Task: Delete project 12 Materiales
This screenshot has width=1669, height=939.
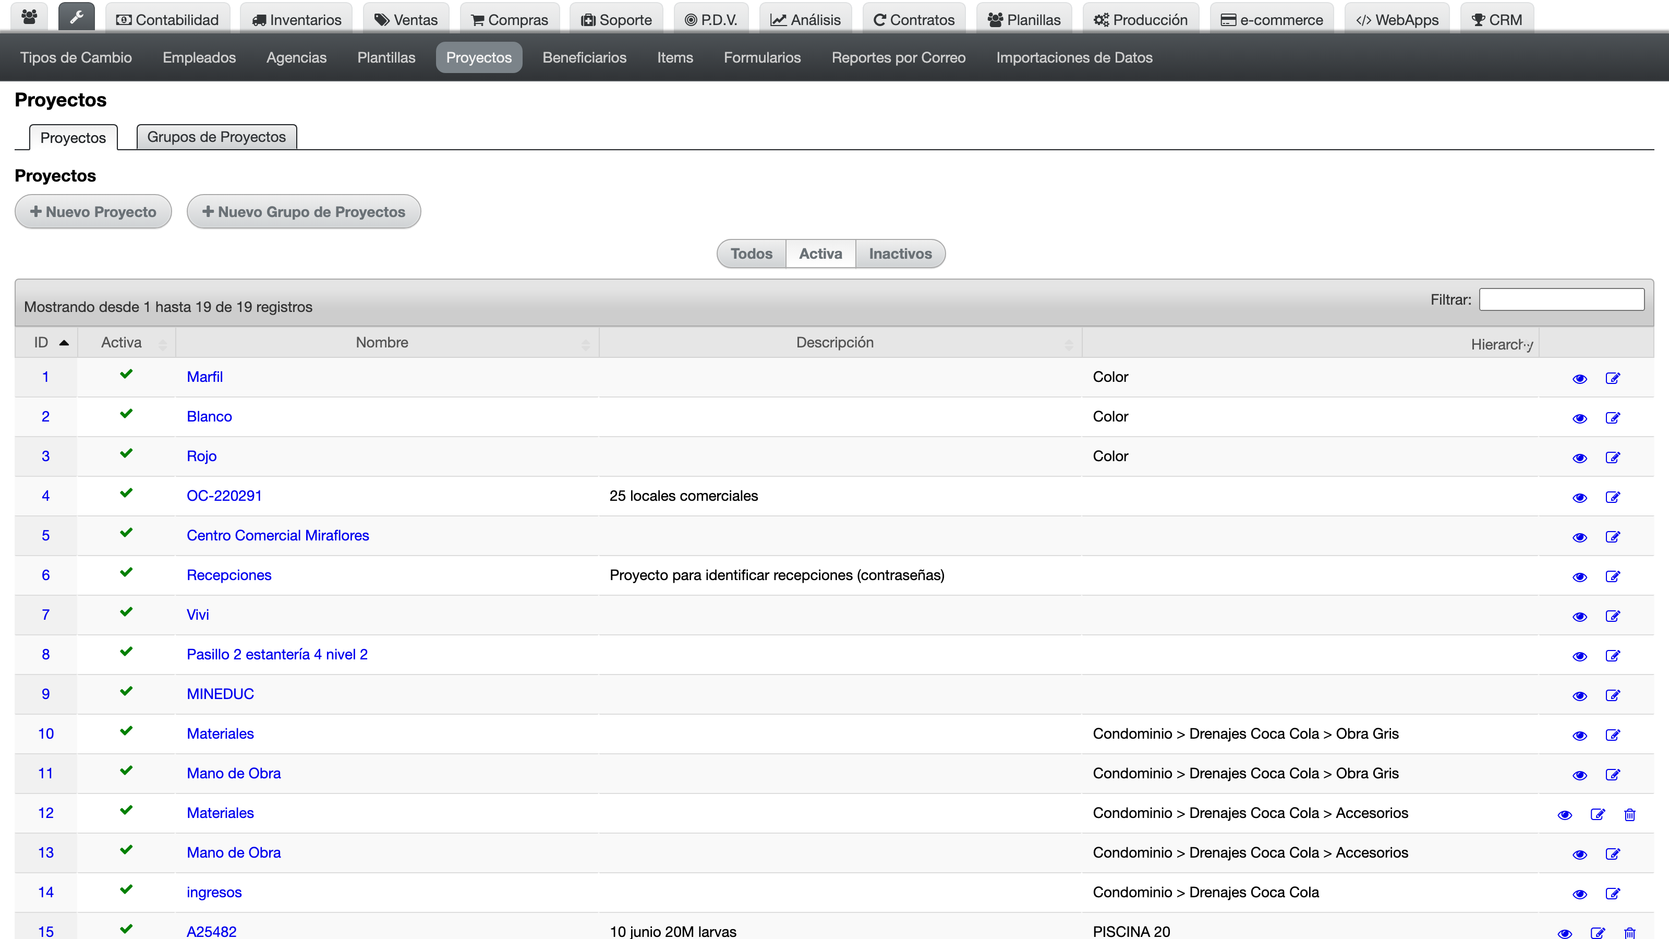Action: click(1629, 814)
